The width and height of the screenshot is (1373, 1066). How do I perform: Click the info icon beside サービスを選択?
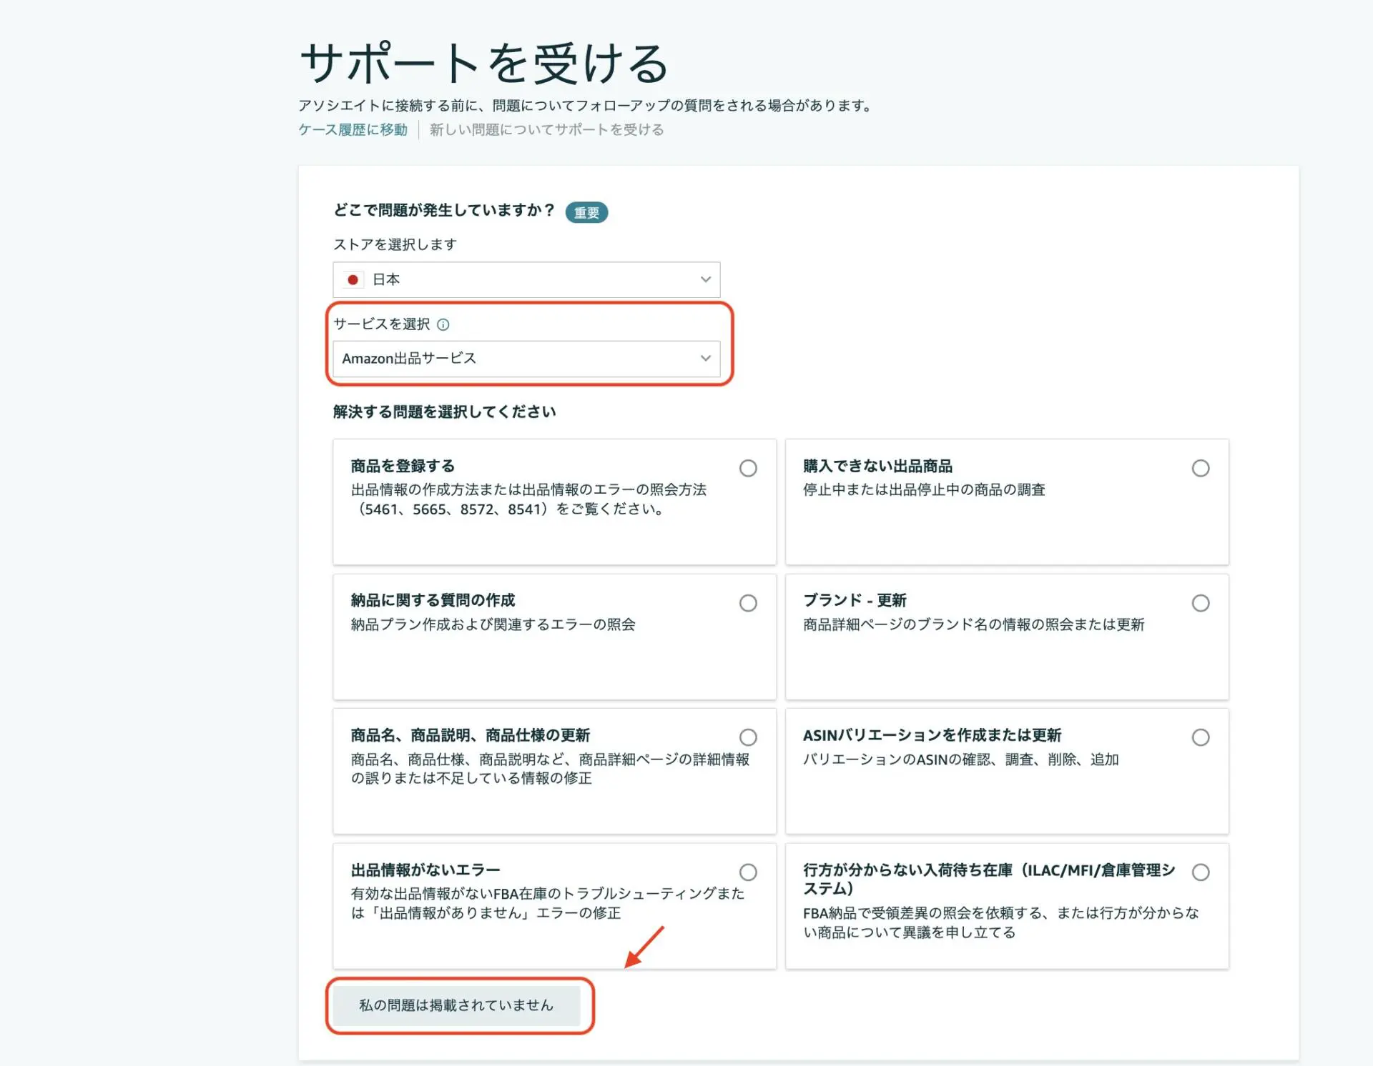pos(445,324)
